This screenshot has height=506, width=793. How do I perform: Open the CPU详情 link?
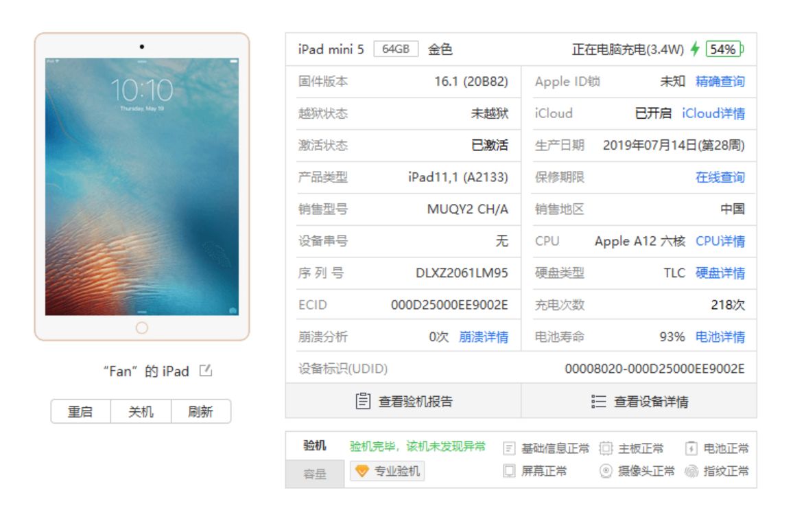pyautogui.click(x=722, y=240)
